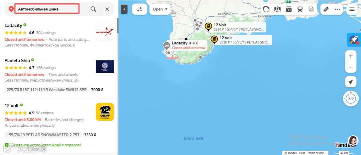Open the three-dots more tools menu
Screen dimensions: 361x155
point(337,9)
